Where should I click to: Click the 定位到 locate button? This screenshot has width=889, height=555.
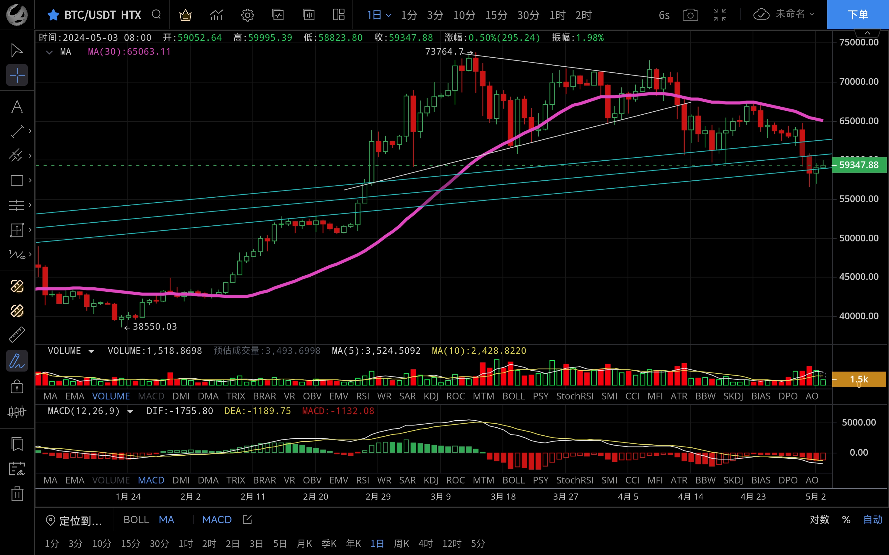[74, 520]
